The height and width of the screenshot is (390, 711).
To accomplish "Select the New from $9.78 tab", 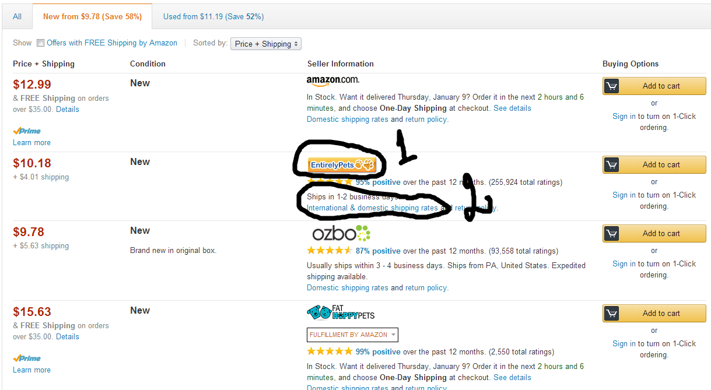I will [92, 16].
